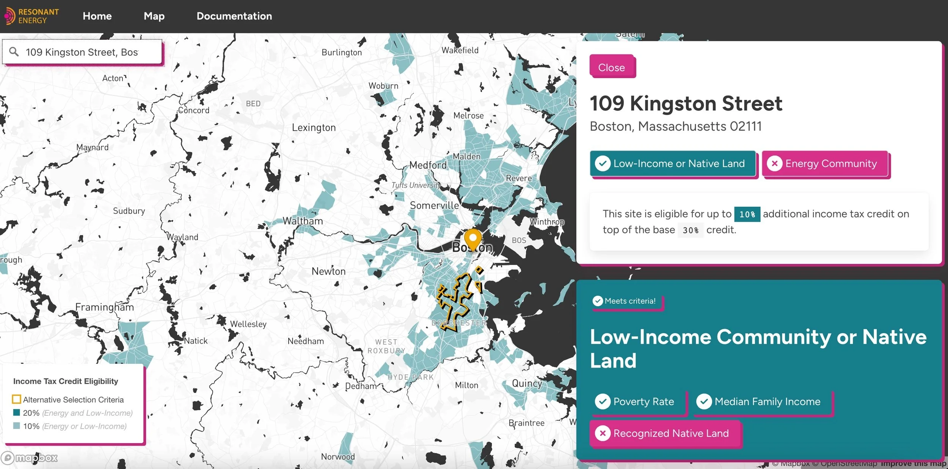Focus the address search field
The image size is (948, 469).
pos(82,52)
